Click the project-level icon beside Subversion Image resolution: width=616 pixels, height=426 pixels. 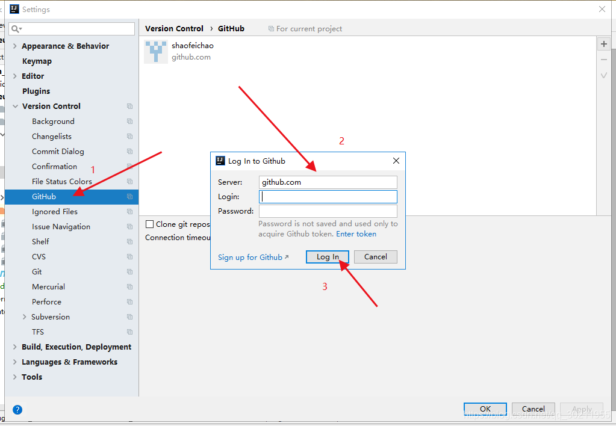click(129, 317)
